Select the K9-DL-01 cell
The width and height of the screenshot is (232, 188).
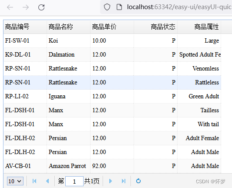[25, 54]
